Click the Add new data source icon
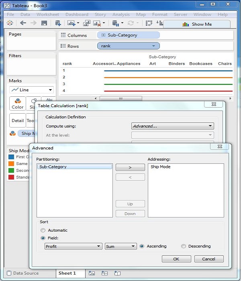The width and height of the screenshot is (241, 281). click(58, 23)
